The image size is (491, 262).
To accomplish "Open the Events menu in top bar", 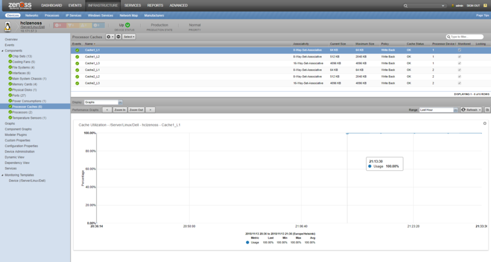I will pyautogui.click(x=75, y=6).
